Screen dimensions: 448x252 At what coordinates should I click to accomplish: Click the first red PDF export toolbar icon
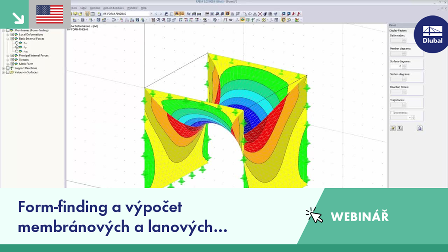[x=294, y=14]
